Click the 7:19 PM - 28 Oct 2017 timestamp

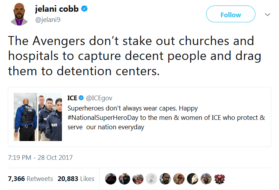click(40, 158)
